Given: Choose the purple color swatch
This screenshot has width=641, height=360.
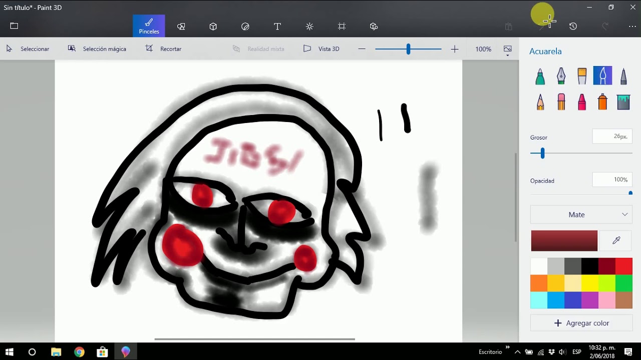Looking at the screenshot, I should pyautogui.click(x=590, y=300).
